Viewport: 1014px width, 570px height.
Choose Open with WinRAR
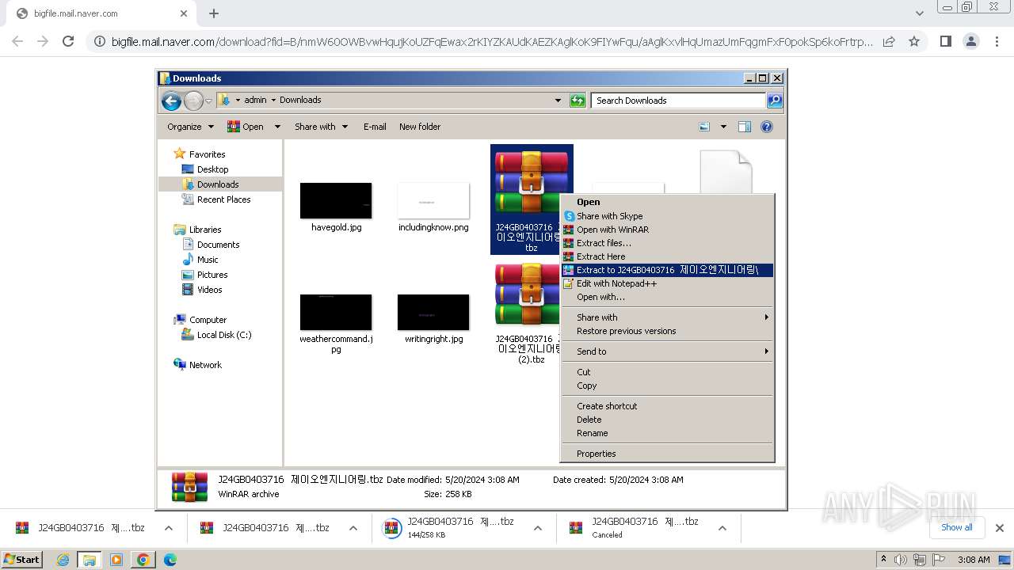click(x=667, y=230)
